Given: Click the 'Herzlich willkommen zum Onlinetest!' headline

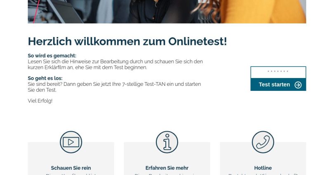Looking at the screenshot, I should (x=127, y=41).
